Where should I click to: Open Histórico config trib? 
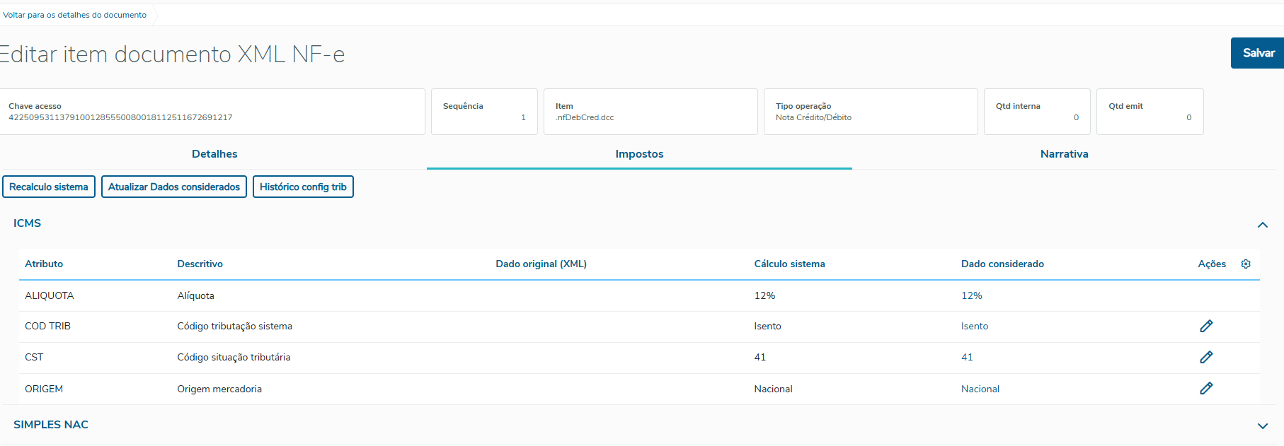click(x=303, y=187)
